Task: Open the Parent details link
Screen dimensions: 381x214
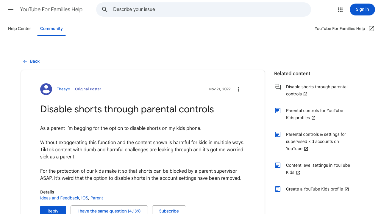Action: tap(96, 198)
